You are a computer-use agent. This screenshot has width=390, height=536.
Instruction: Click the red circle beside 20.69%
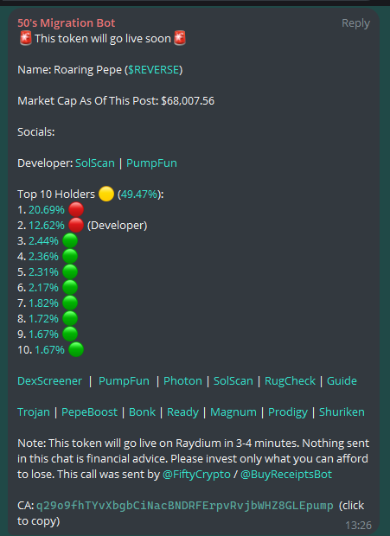[76, 209]
